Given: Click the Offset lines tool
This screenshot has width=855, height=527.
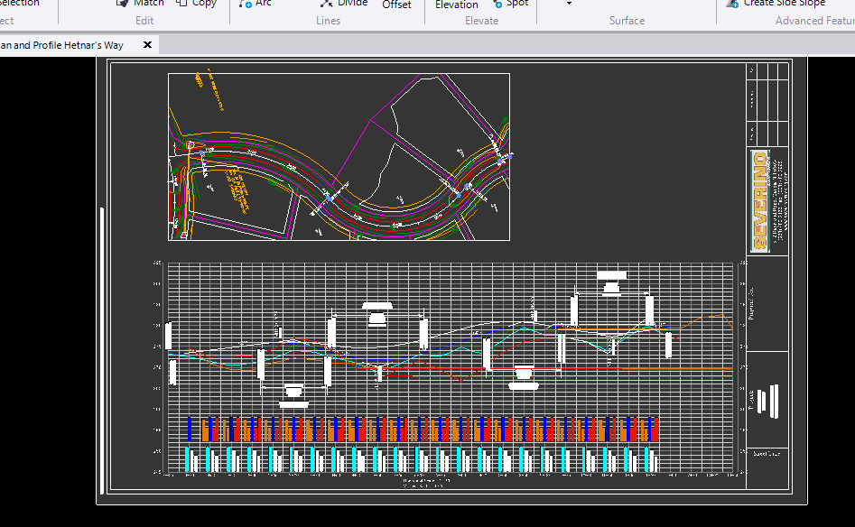Looking at the screenshot, I should pos(396,5).
